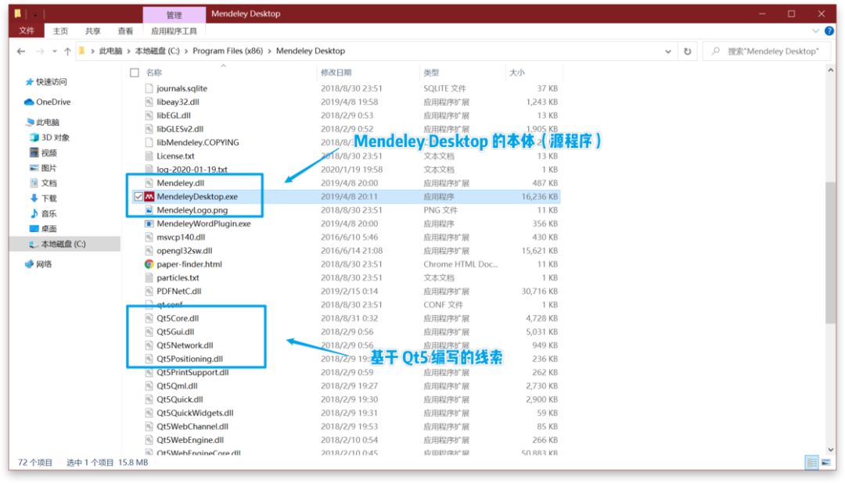845x483 pixels.
Task: Click the scrollbar up arrow
Action: coord(830,70)
